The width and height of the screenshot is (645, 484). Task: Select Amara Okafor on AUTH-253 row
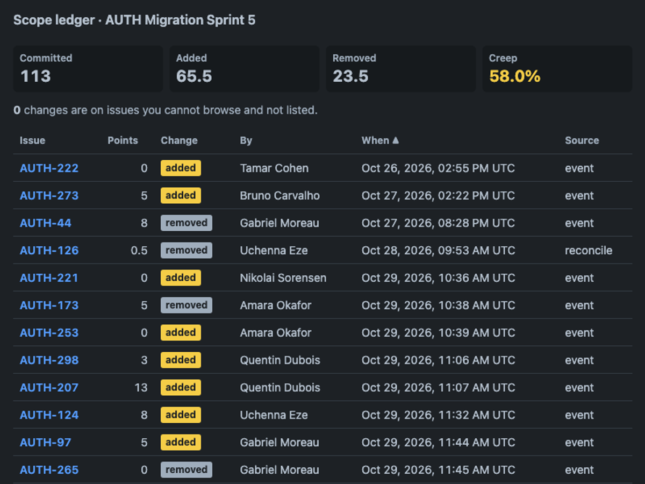[x=276, y=333]
